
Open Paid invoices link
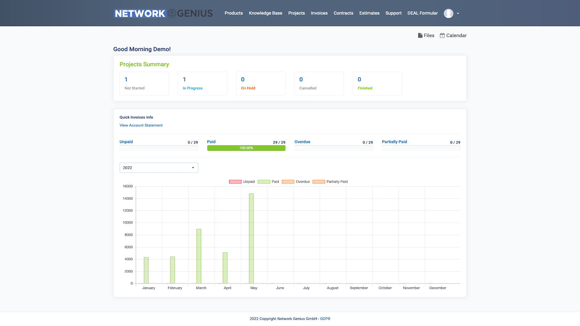pos(211,142)
